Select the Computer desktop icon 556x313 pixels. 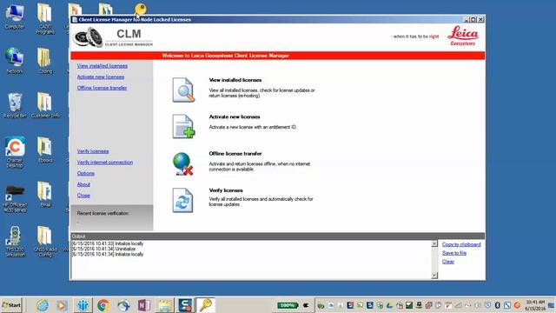(x=15, y=17)
